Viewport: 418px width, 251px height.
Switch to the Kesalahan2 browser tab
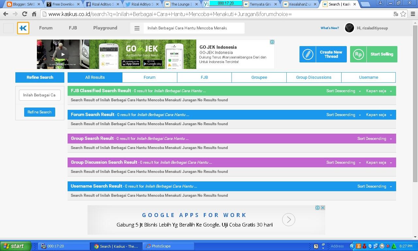[300, 4]
